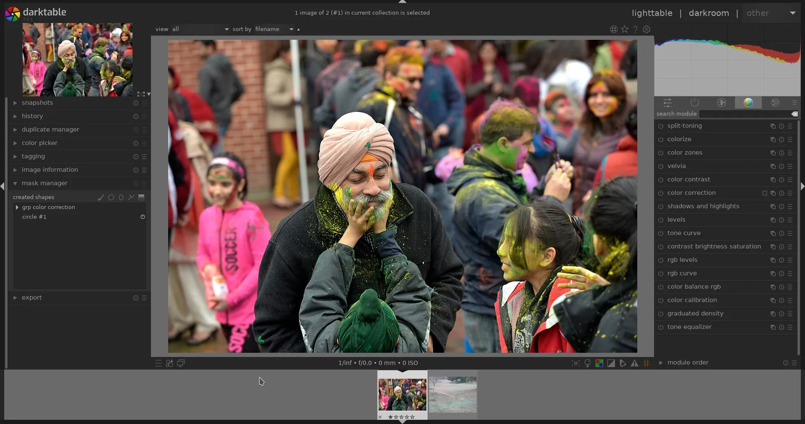The width and height of the screenshot is (805, 424).
Task: Pick the path mask shape tool
Action: [131, 197]
